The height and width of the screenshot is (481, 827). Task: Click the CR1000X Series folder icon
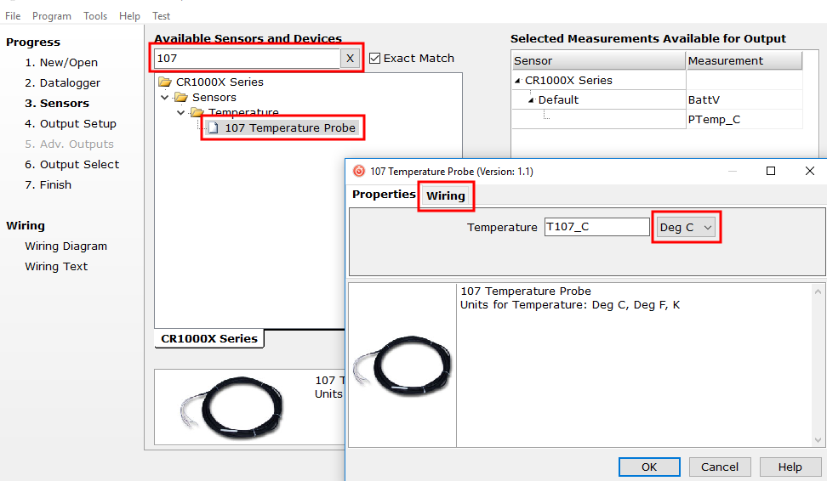(165, 82)
